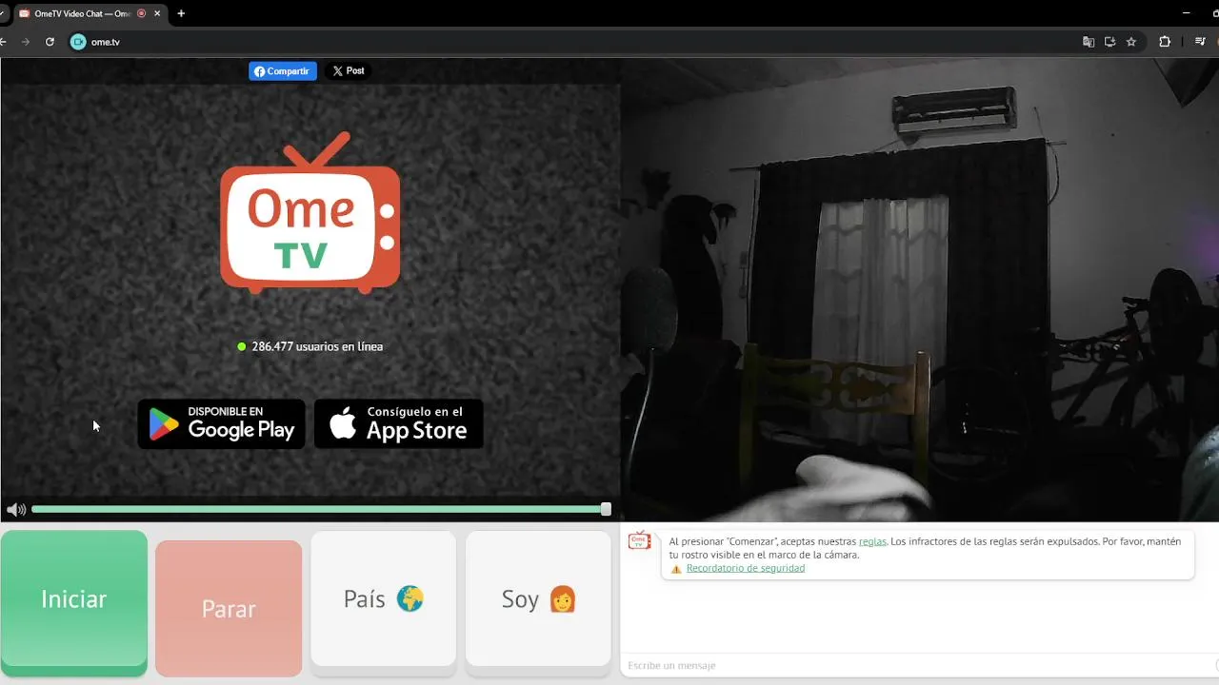Open the Soy gender selector
The width and height of the screenshot is (1219, 685).
538,599
